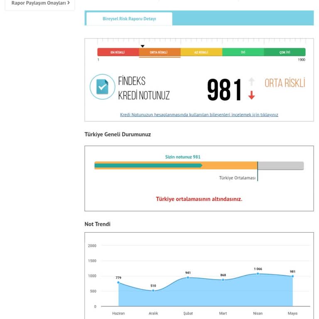319x319 pixels.
Task: Click the light green İYİ scale segment
Action: click(x=243, y=52)
